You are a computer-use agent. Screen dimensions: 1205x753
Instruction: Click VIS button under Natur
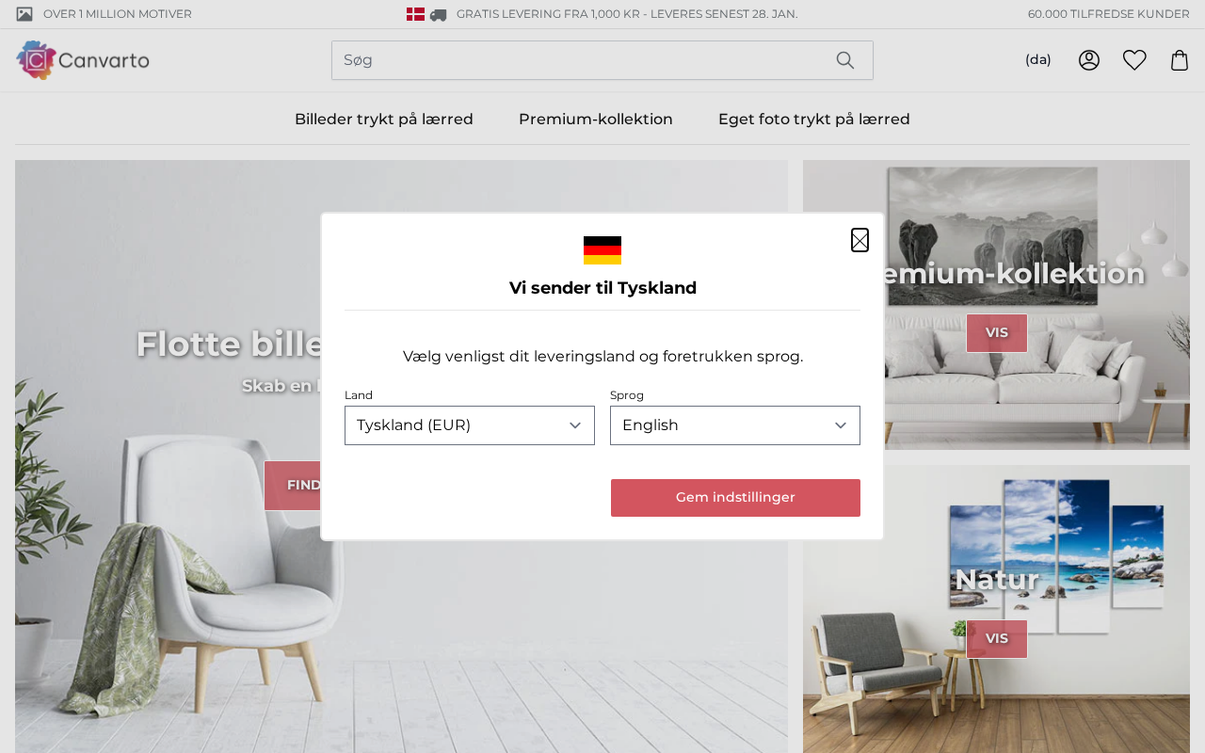click(997, 639)
